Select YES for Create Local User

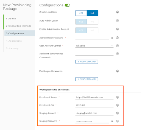[x=81, y=13]
